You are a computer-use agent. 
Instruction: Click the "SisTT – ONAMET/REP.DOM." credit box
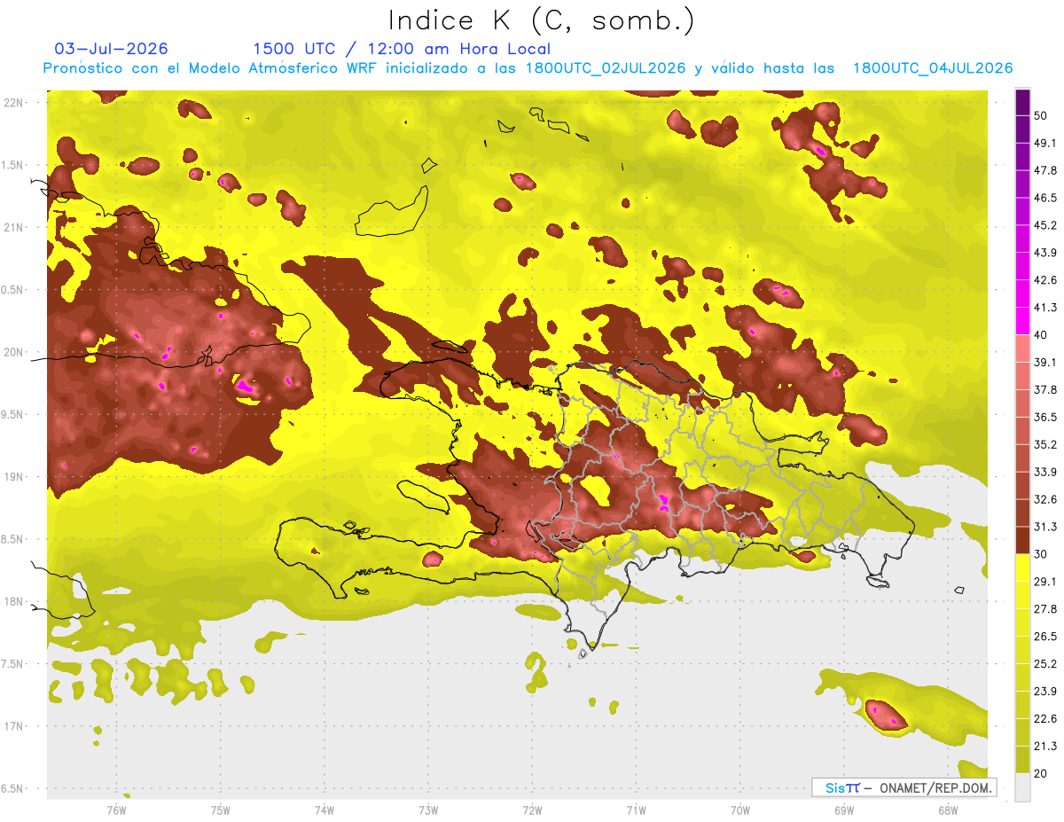(x=904, y=787)
